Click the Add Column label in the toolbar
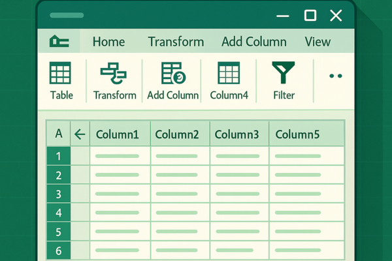The width and height of the screenshot is (392, 261). [172, 95]
